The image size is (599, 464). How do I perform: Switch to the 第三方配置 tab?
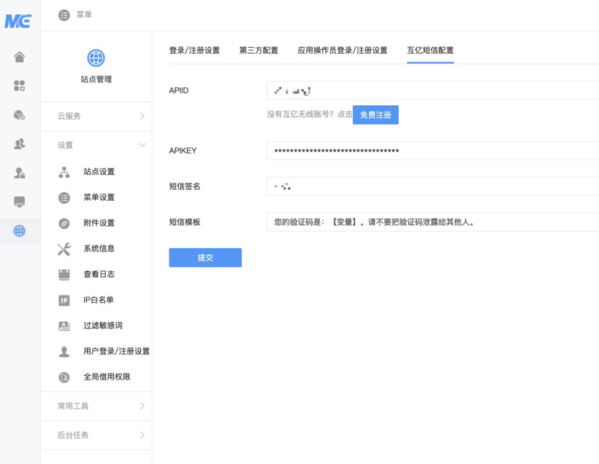coord(258,50)
